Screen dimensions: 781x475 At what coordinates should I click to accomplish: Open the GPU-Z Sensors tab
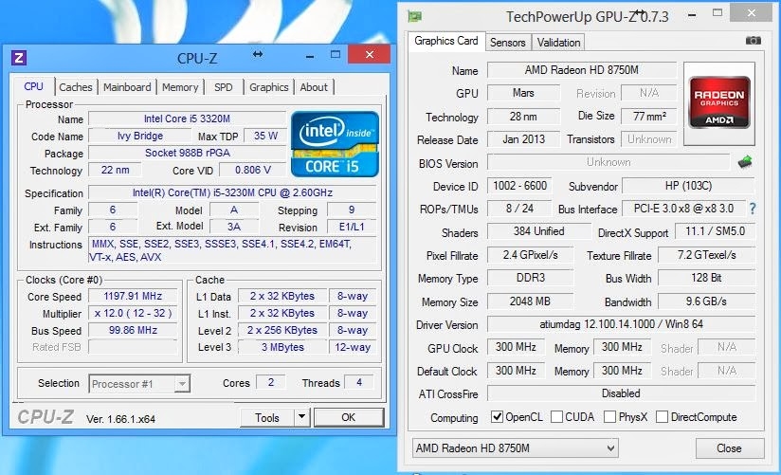507,43
